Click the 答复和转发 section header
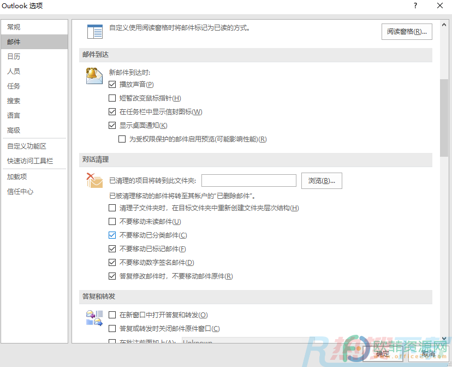The width and height of the screenshot is (452, 367). tap(255, 297)
